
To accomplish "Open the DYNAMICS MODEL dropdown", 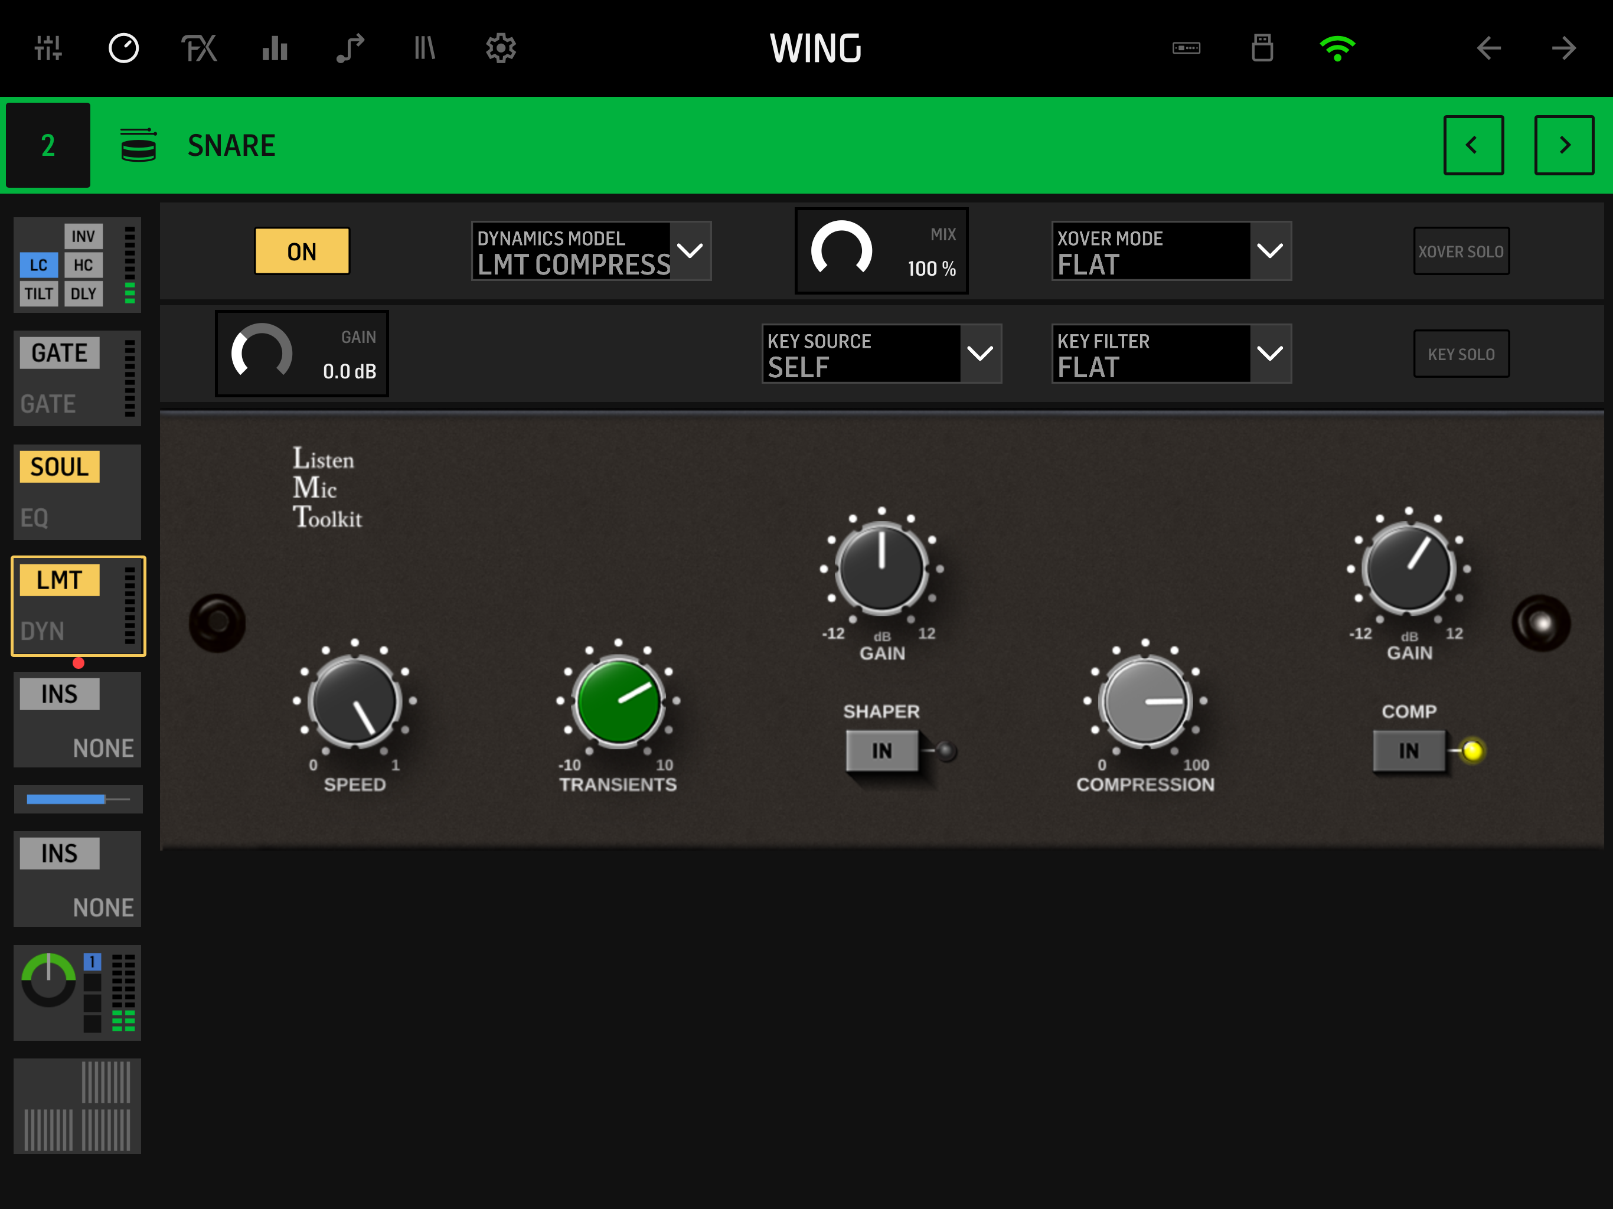I will [592, 251].
